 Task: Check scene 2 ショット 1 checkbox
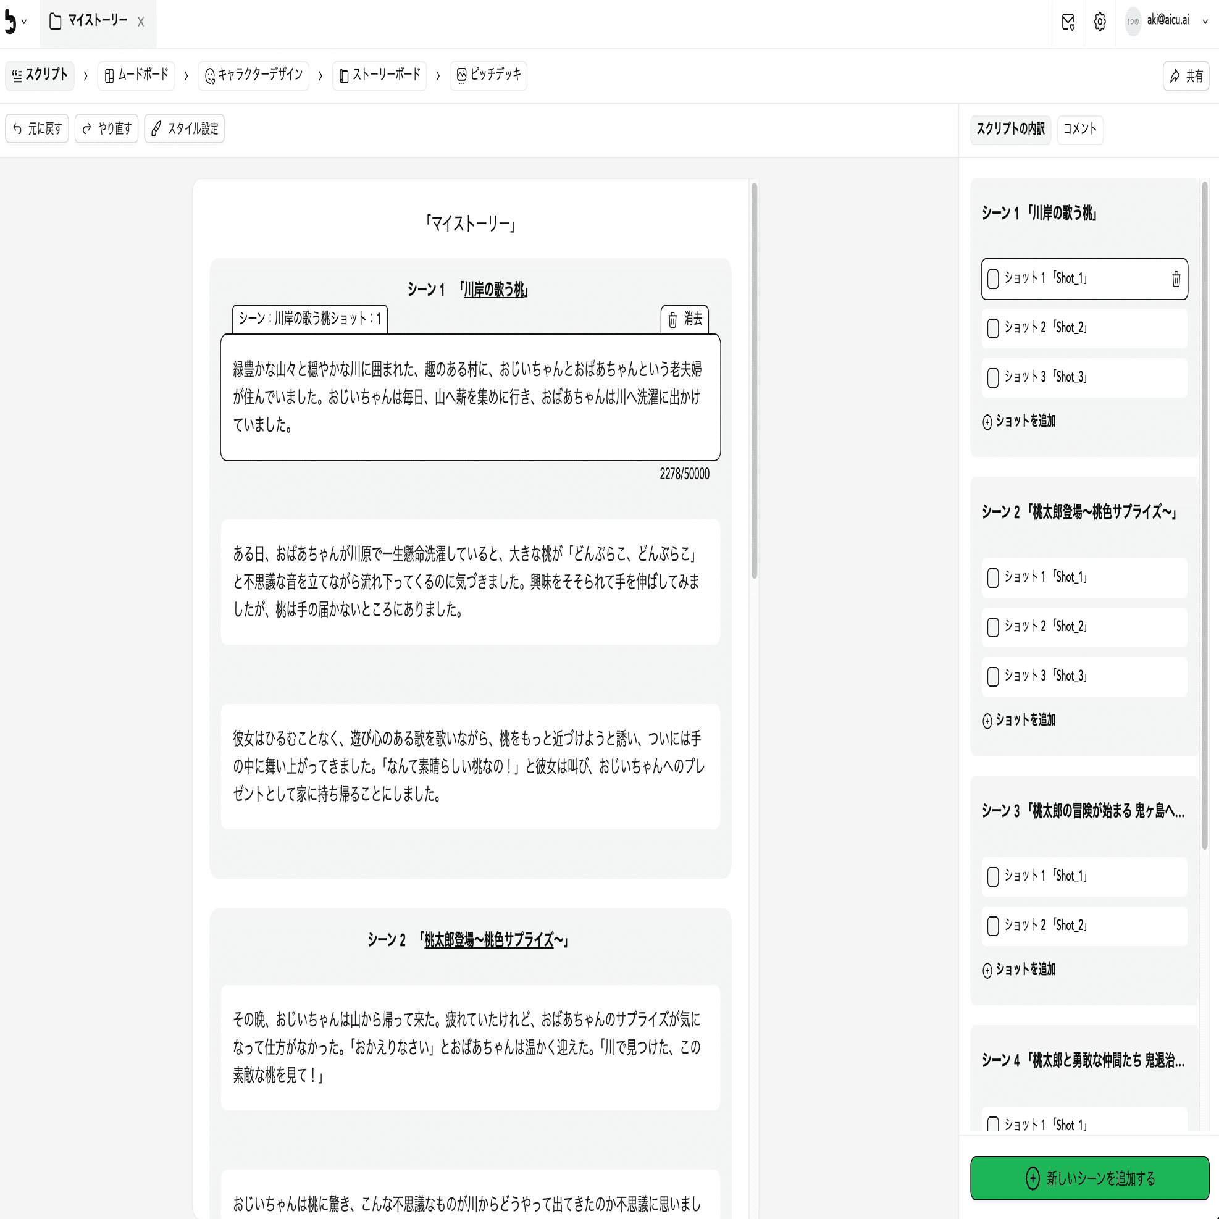tap(992, 578)
